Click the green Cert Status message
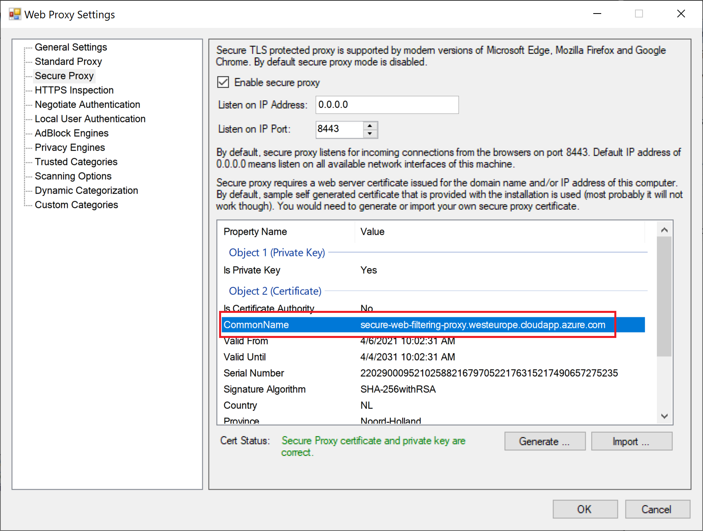 coord(373,447)
